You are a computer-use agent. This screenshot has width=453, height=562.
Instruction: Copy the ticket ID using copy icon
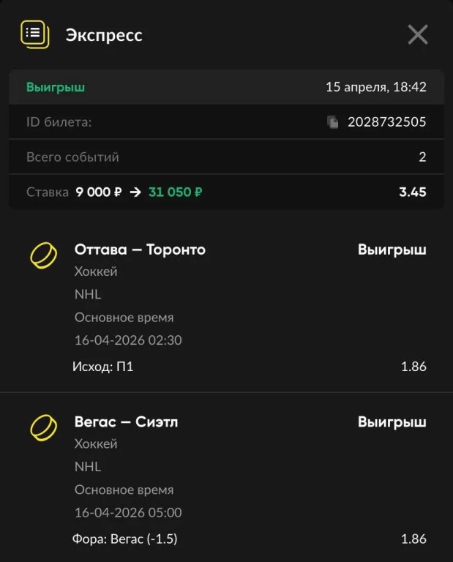333,122
